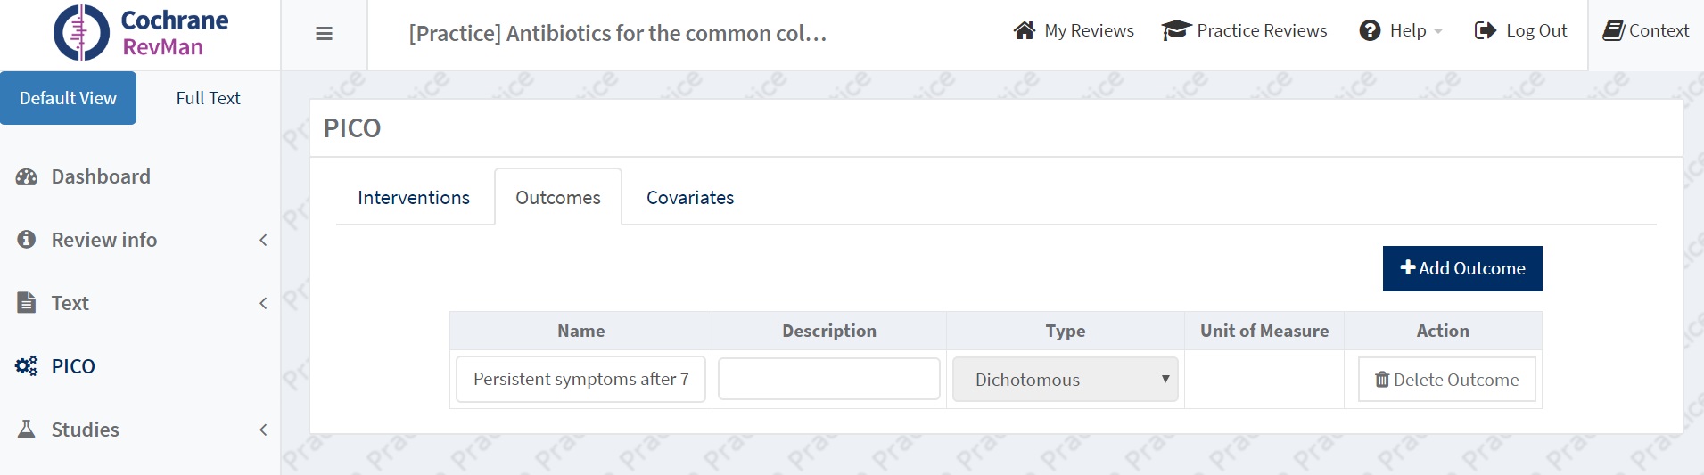The image size is (1704, 475).
Task: Toggle the hamburger sidebar menu
Action: click(325, 34)
